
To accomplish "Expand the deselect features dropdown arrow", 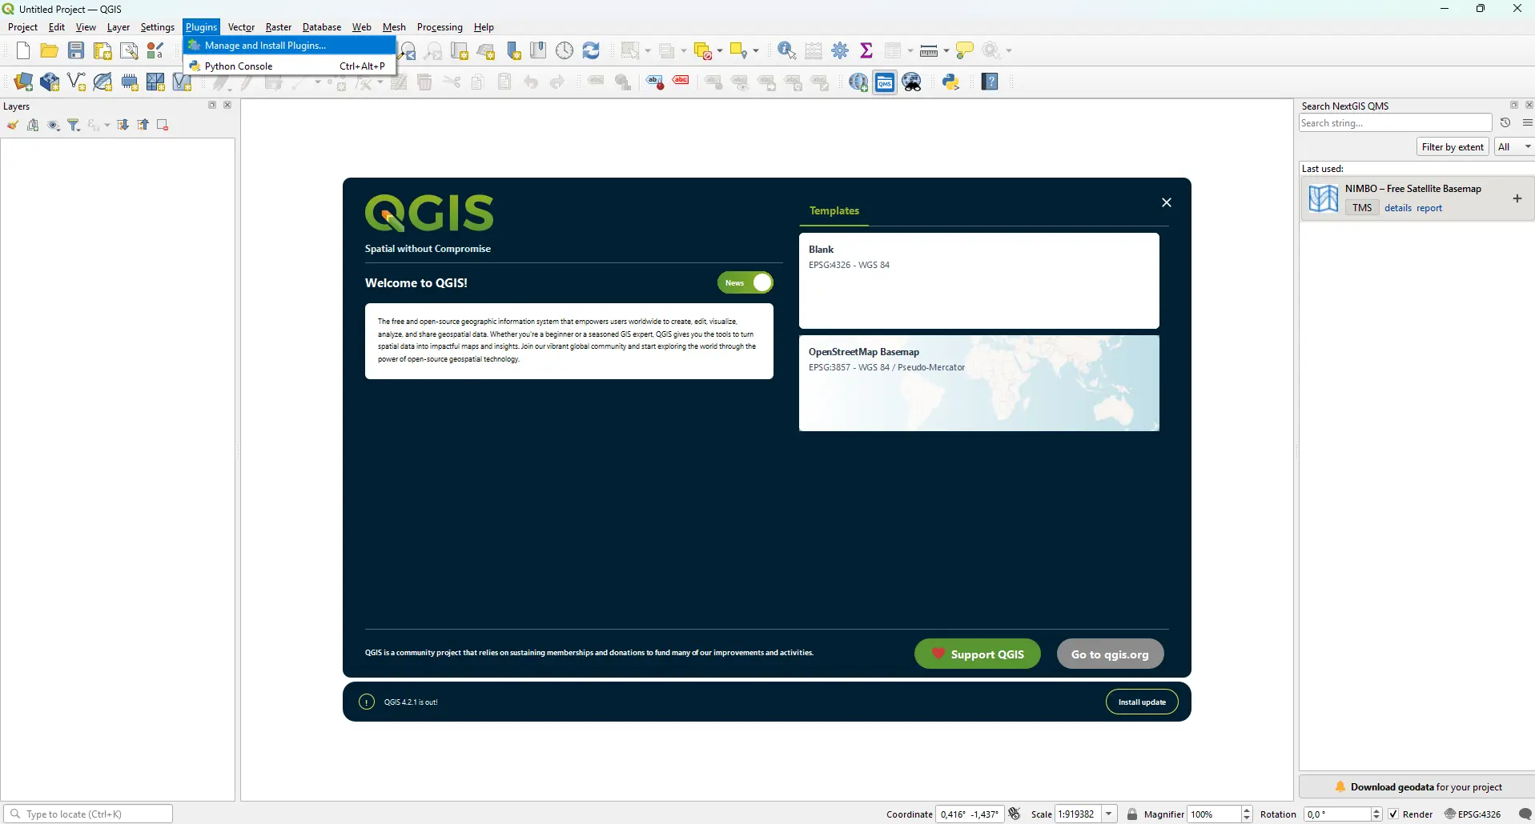I will coord(720,51).
